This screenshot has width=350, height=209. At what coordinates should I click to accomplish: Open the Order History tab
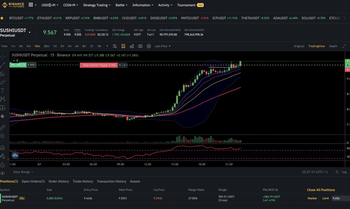click(59, 181)
